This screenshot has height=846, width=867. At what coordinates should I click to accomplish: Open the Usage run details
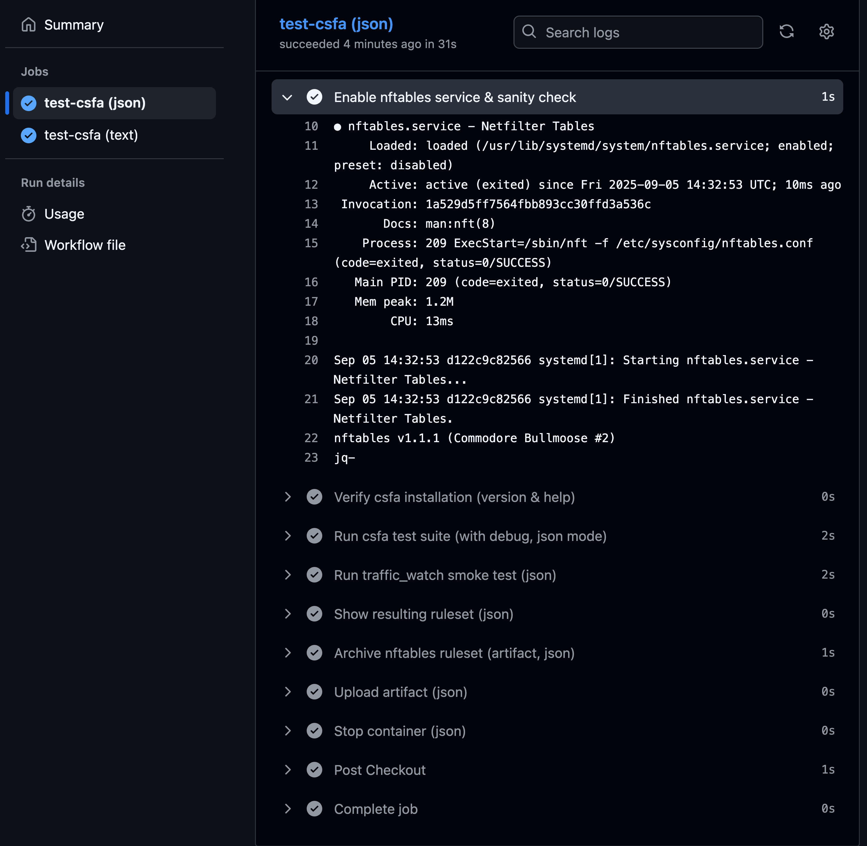pos(64,214)
